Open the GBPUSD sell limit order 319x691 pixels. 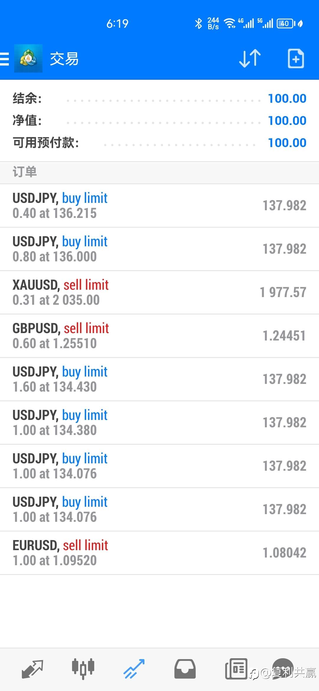click(x=159, y=336)
